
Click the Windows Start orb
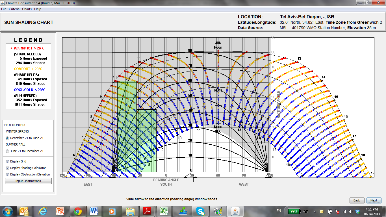click(7, 211)
